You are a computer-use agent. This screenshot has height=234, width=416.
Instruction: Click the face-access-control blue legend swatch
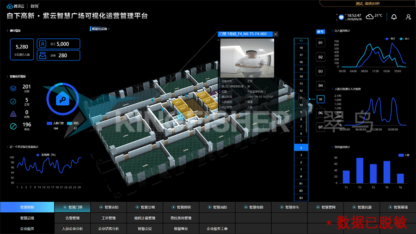[49, 123]
